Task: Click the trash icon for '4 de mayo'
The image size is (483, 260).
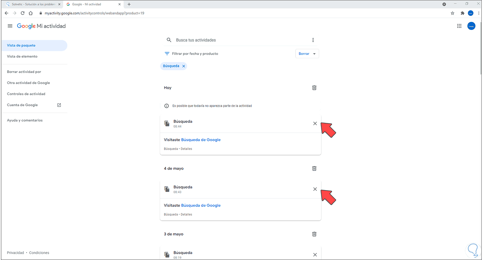Action: point(314,168)
